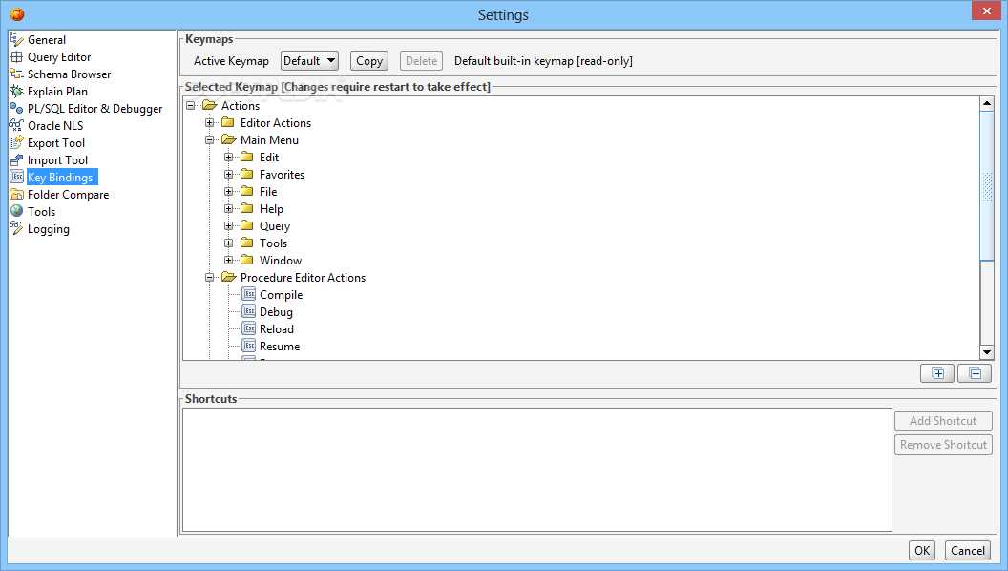Click the Editor Actions folder icon
Viewport: 1008px width, 571px height.
[x=228, y=122]
